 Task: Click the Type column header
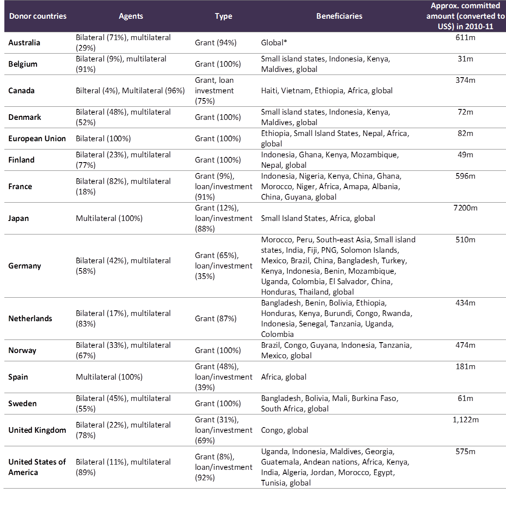223,16
